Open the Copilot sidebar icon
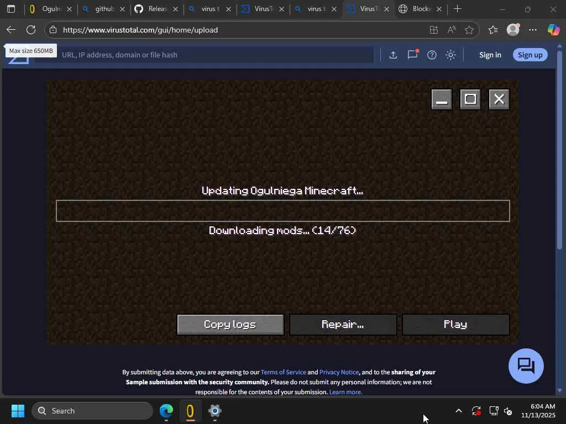This screenshot has width=566, height=424. [553, 30]
